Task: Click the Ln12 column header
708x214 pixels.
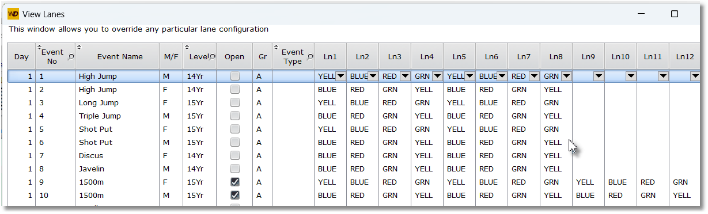Action: (x=685, y=56)
